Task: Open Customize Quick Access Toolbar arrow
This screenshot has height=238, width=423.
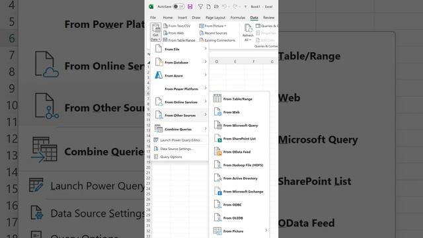Action: coord(245,7)
